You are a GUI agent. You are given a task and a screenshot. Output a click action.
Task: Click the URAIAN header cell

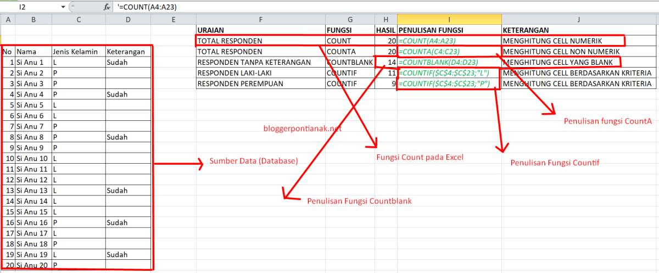pyautogui.click(x=260, y=30)
